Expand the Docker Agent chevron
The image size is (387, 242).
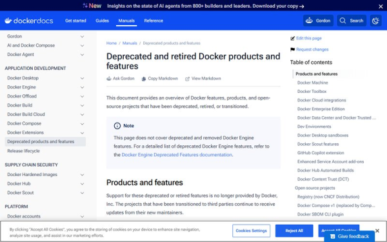click(x=82, y=55)
